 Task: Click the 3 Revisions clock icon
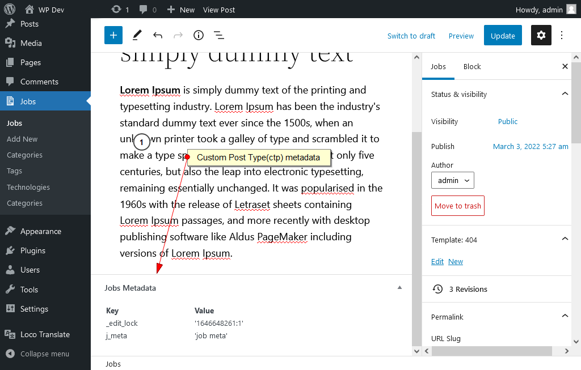click(437, 289)
